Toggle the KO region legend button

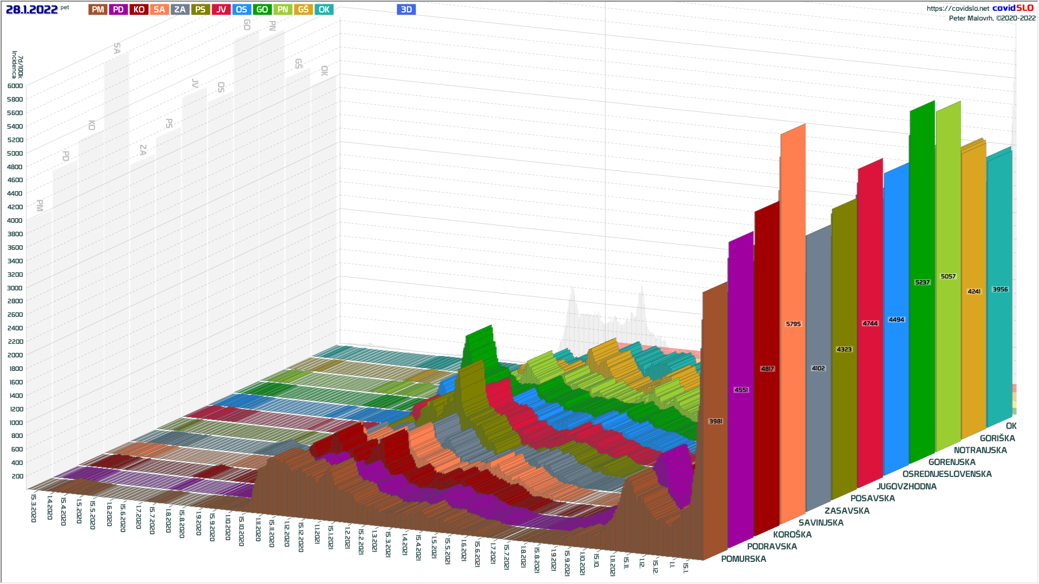[x=139, y=10]
